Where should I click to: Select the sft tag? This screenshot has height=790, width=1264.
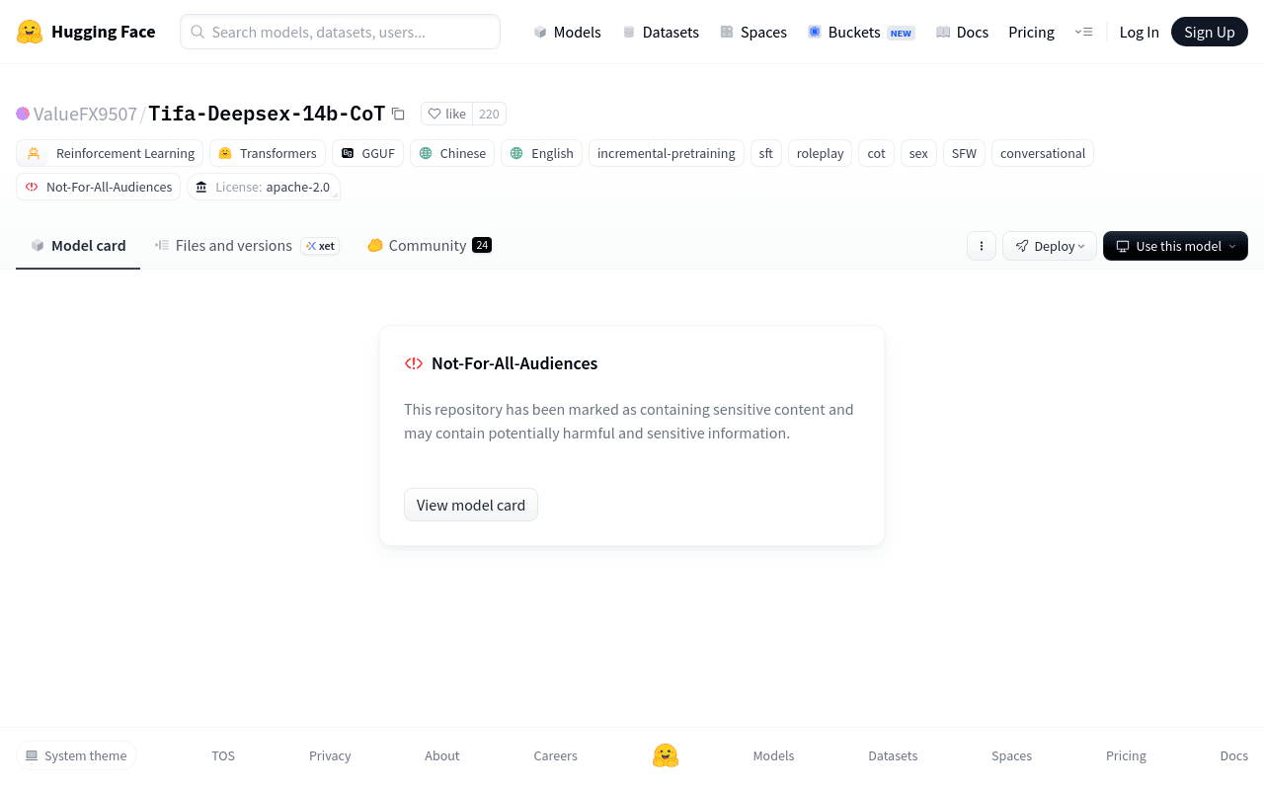tap(766, 153)
